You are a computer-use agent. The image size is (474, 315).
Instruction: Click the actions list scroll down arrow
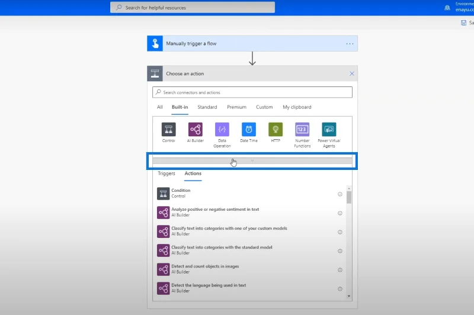[349, 296]
